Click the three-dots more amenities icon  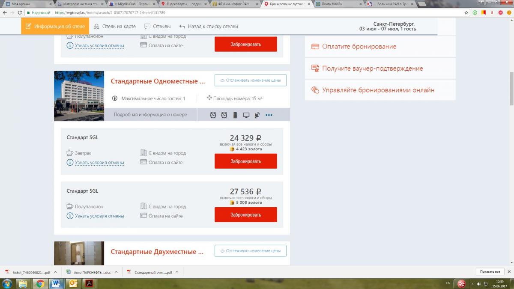point(269,115)
